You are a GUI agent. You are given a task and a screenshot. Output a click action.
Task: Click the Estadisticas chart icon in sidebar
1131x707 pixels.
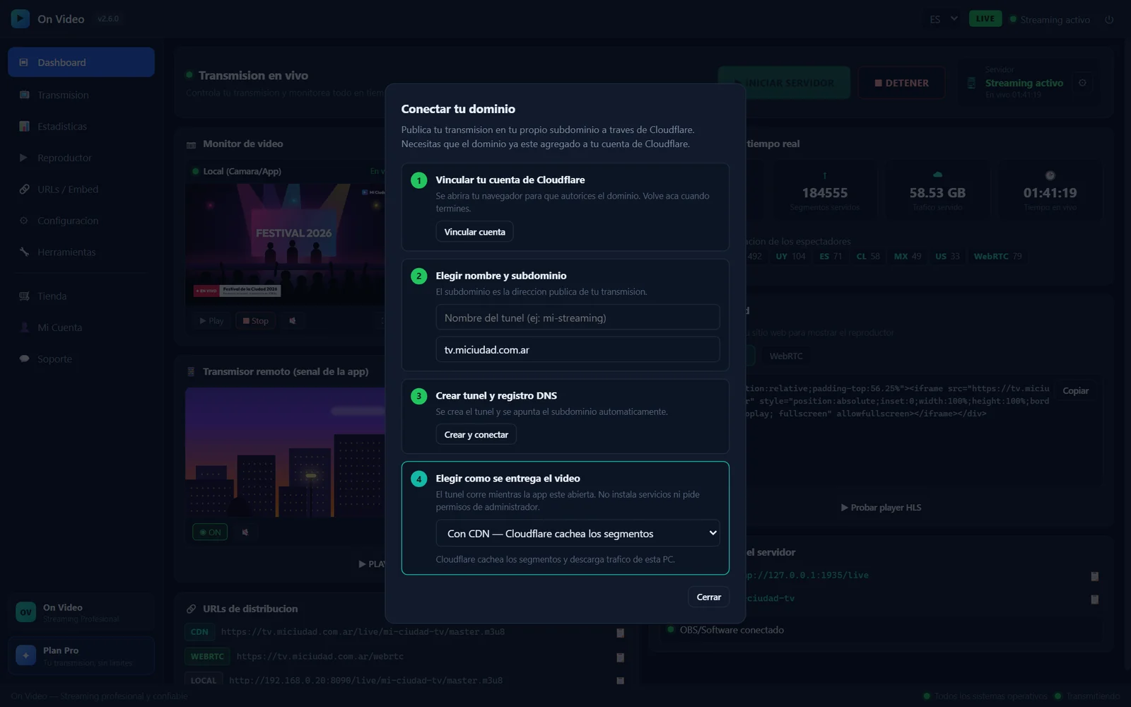[24, 127]
